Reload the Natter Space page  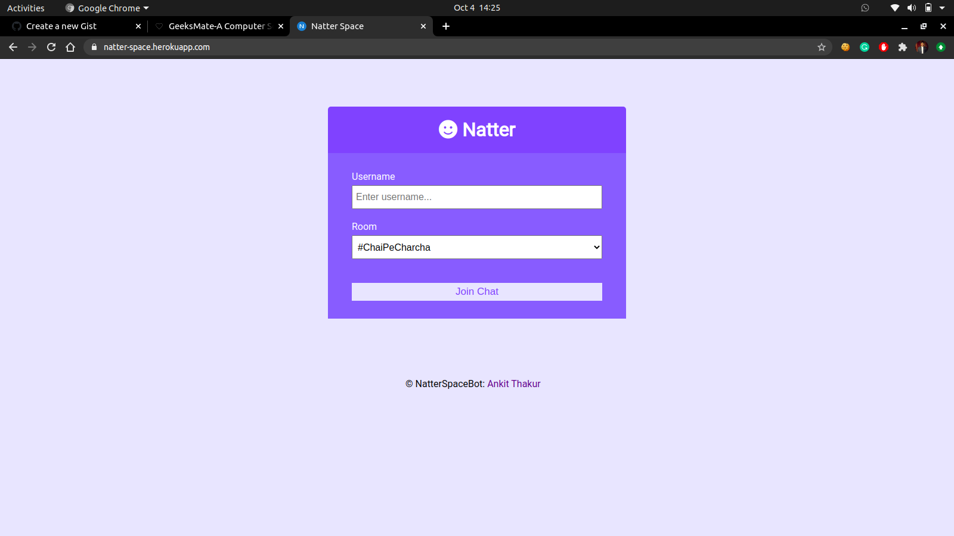[51, 47]
